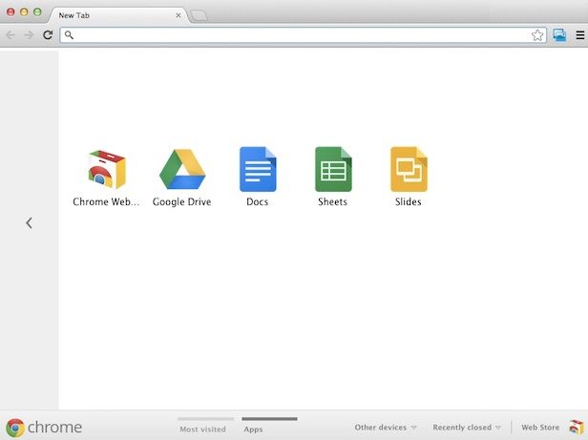The image size is (588, 440).
Task: Open the Web Store link
Action: pyautogui.click(x=540, y=428)
